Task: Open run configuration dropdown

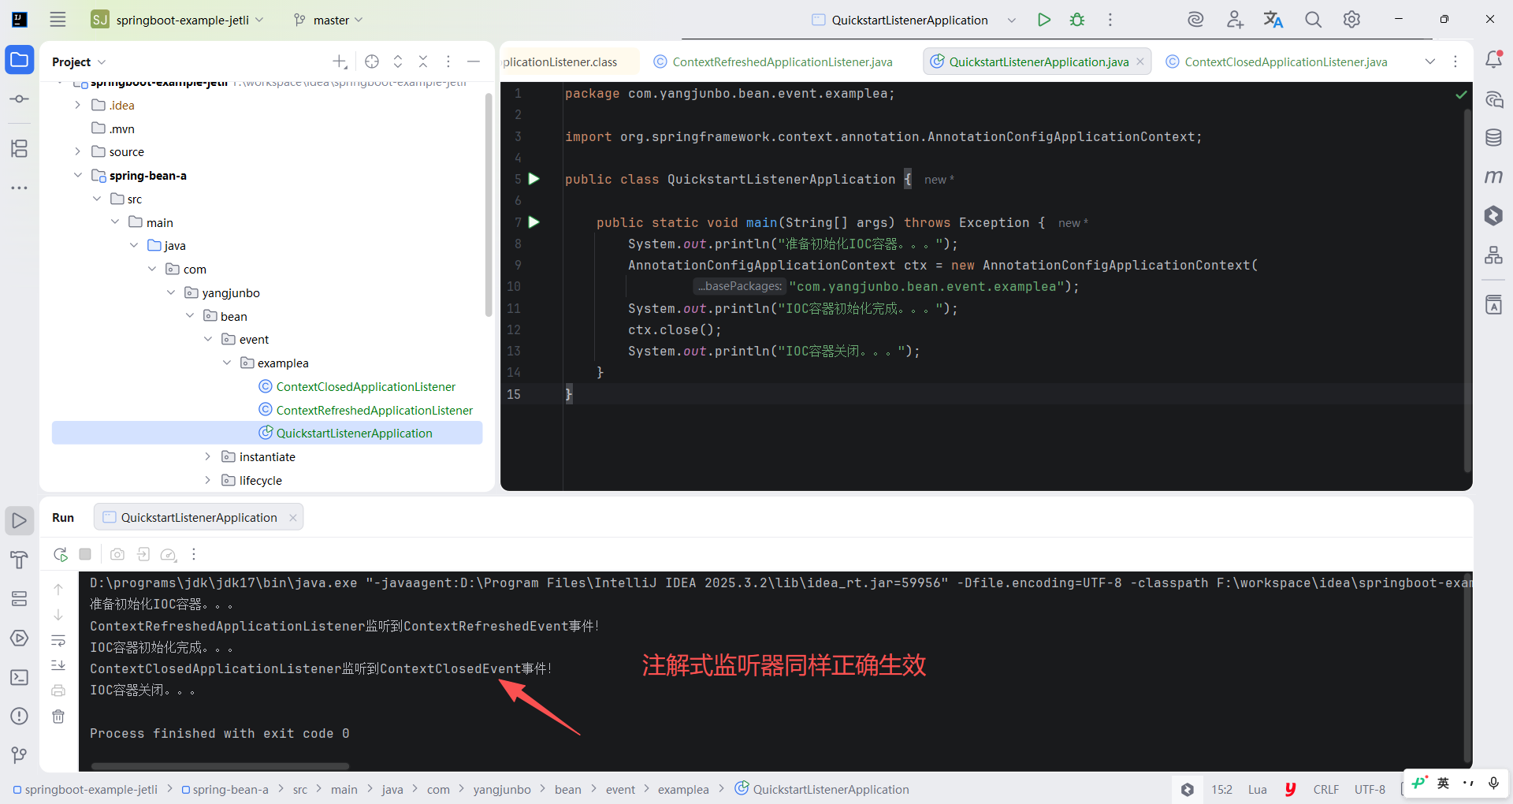Action: (x=1012, y=20)
